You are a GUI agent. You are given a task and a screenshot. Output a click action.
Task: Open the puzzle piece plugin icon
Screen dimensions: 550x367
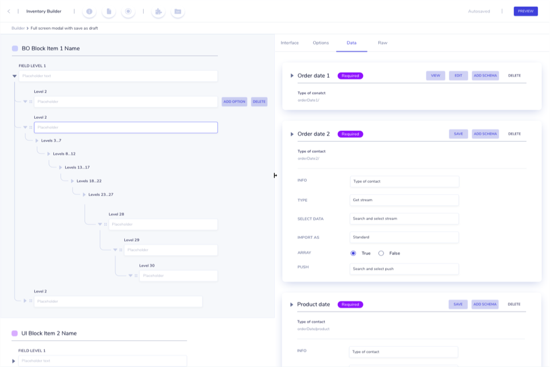pyautogui.click(x=159, y=11)
